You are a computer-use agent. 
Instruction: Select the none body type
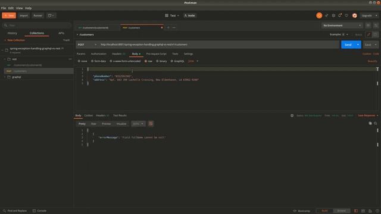click(82, 61)
